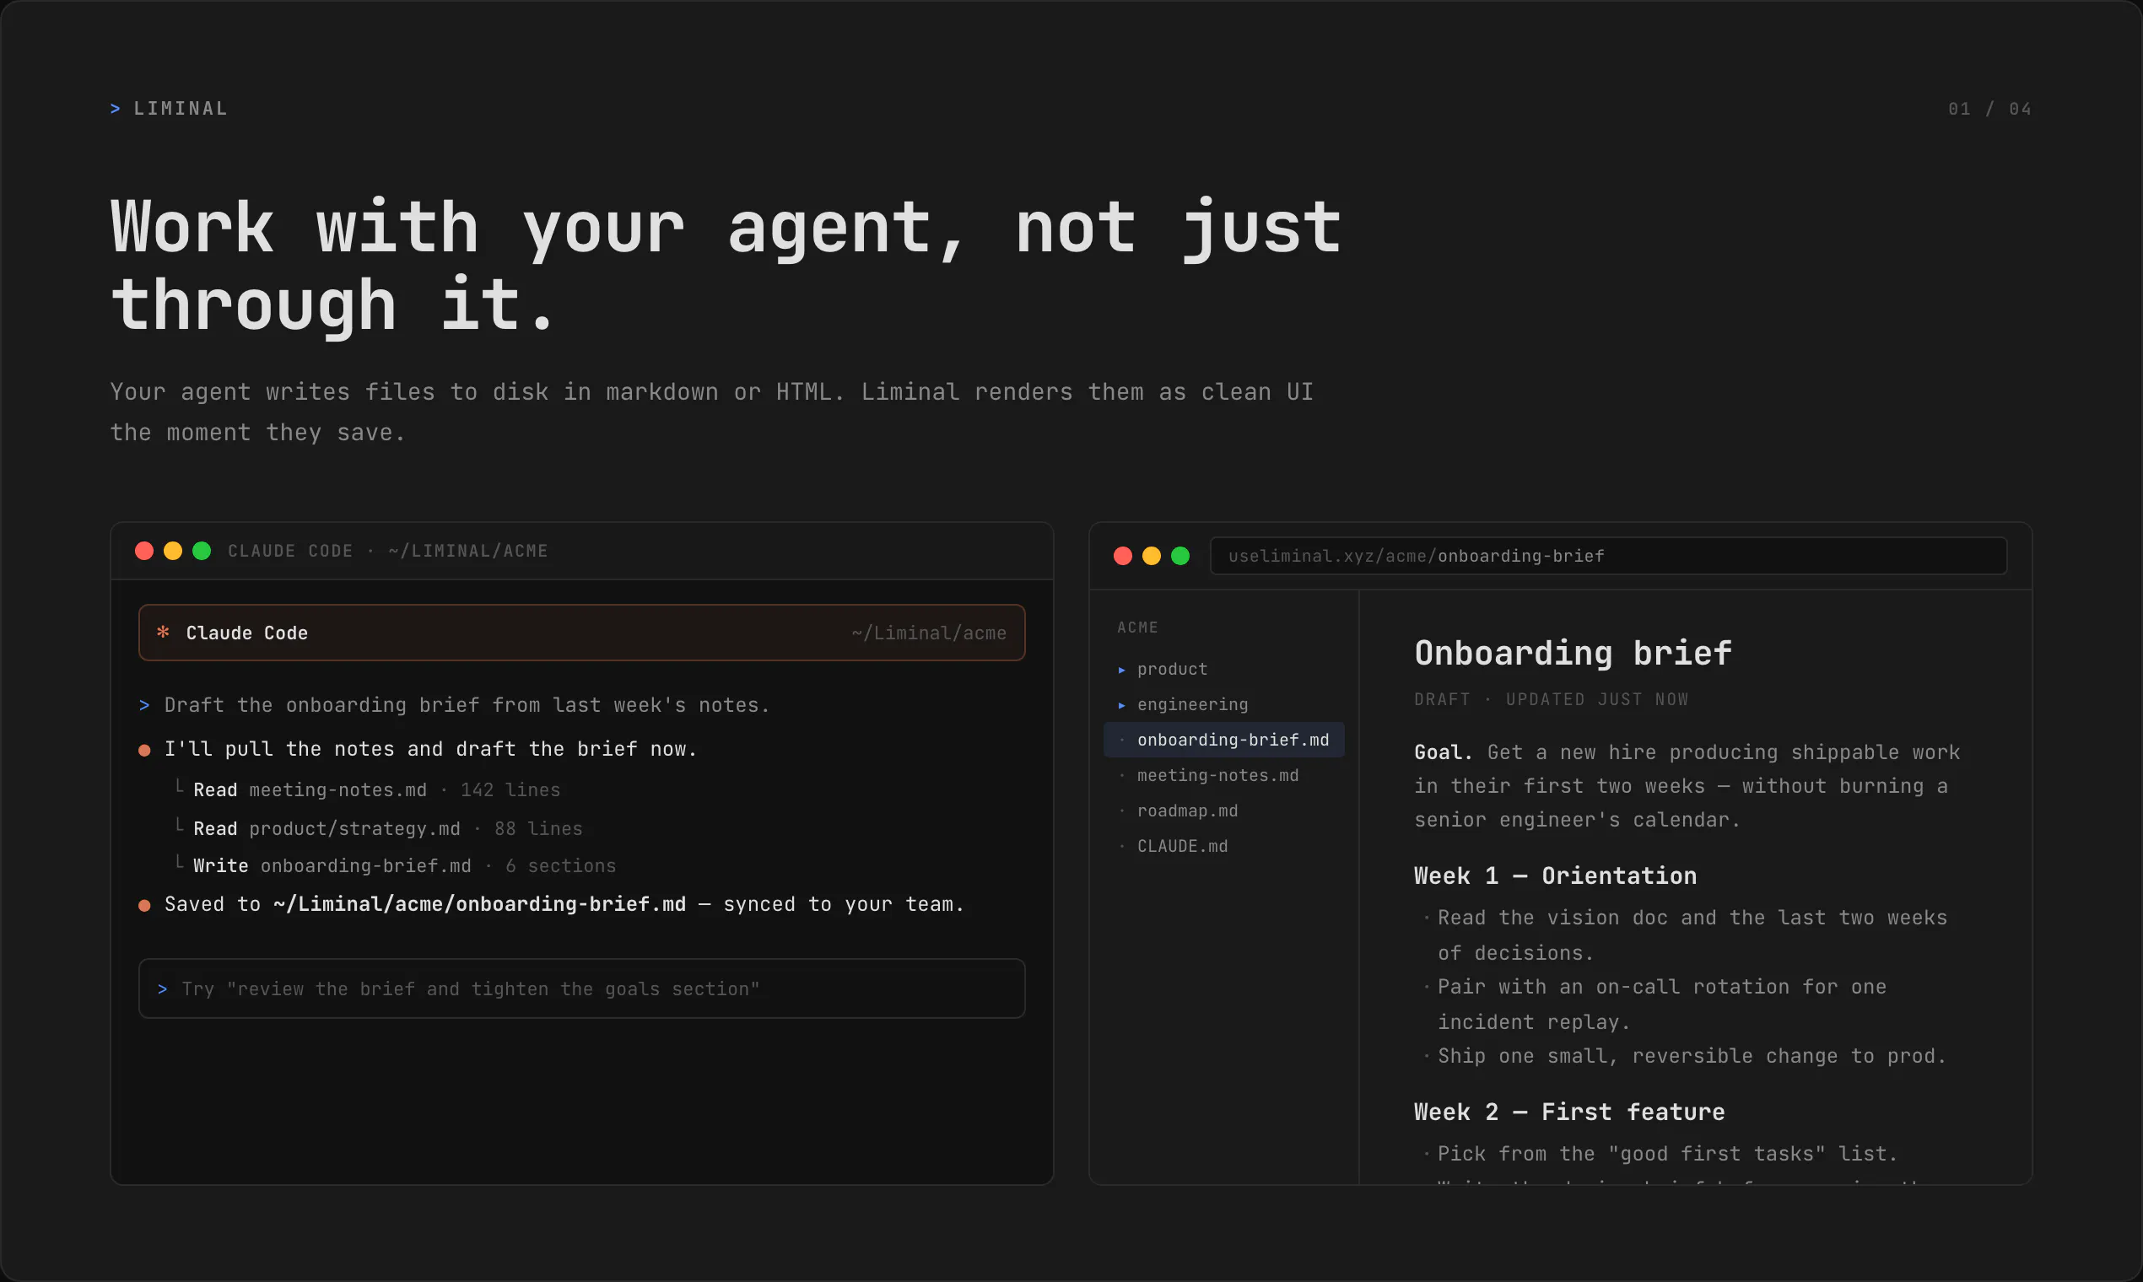Click the orange Claude Code asterisk icon
Screen dimensions: 2143x1282
[163, 633]
